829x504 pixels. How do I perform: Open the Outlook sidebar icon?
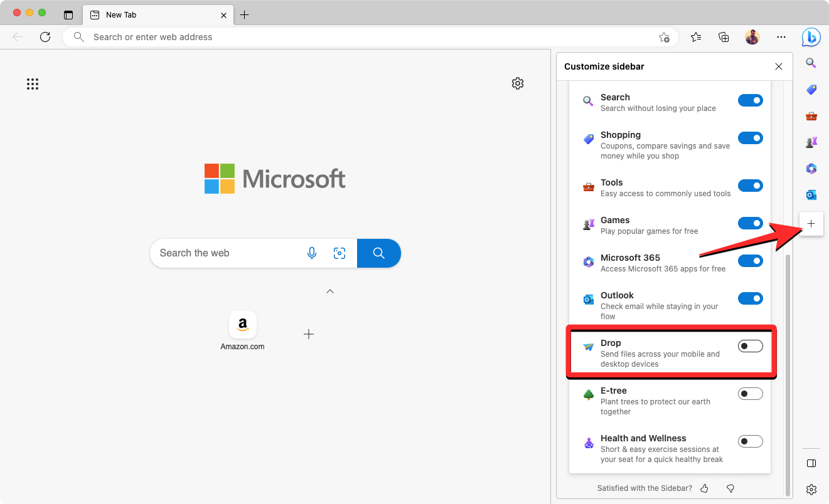click(811, 195)
